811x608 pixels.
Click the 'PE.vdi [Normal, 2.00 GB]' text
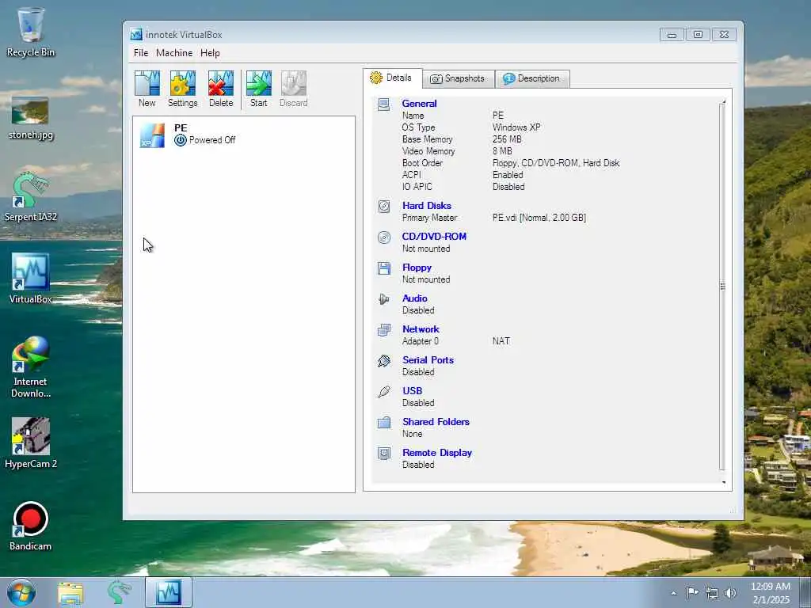click(x=539, y=218)
